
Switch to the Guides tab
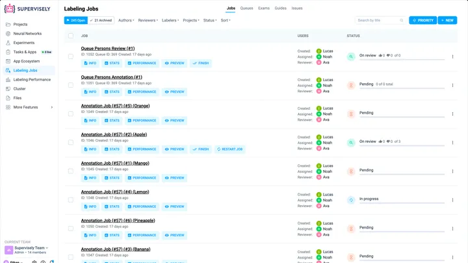[280, 8]
